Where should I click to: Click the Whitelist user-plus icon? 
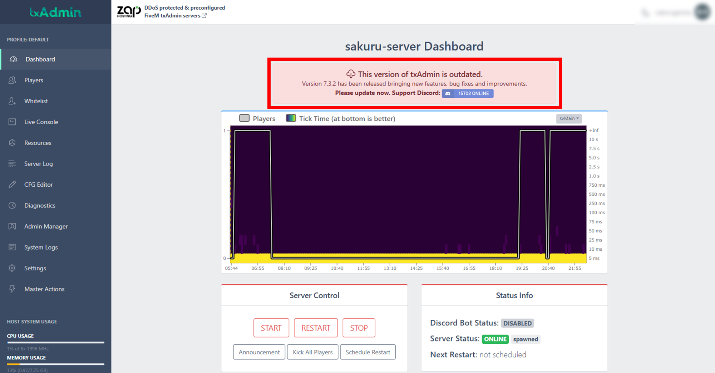click(12, 101)
